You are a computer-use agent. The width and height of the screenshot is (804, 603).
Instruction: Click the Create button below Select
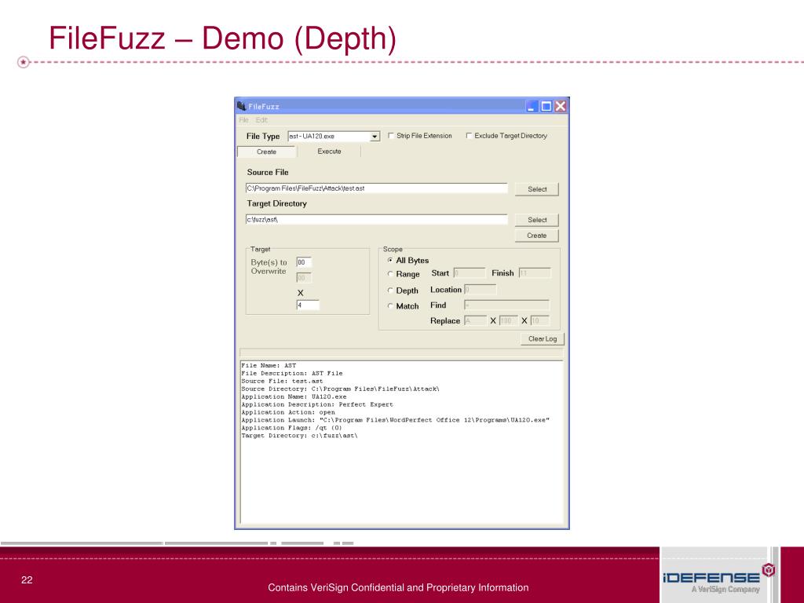click(537, 236)
